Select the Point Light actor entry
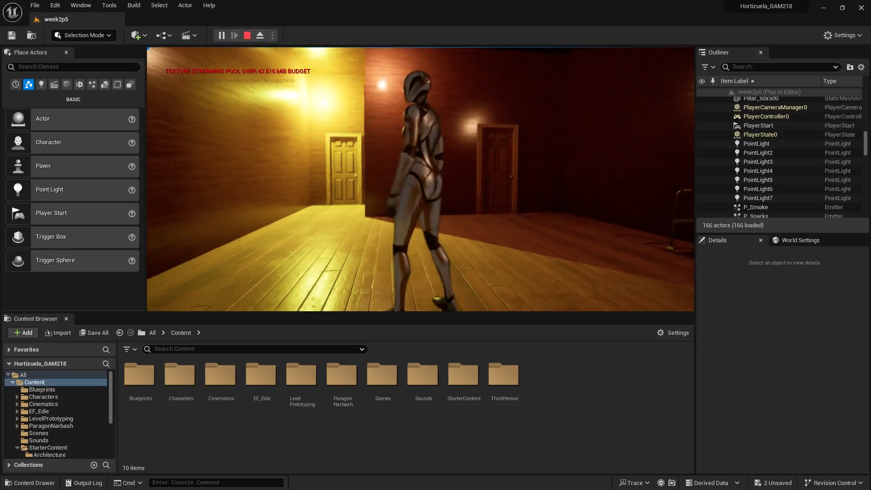 click(72, 190)
